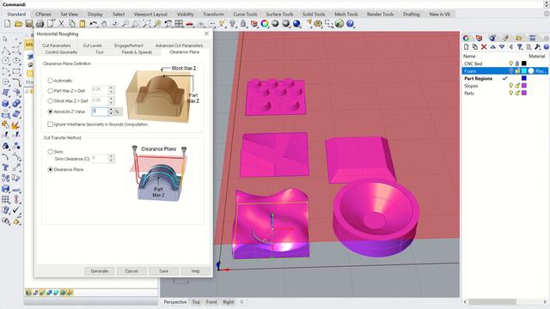Click the Zoom Extents icon
Image resolution: width=550 pixels, height=309 pixels.
[x=147, y=23]
